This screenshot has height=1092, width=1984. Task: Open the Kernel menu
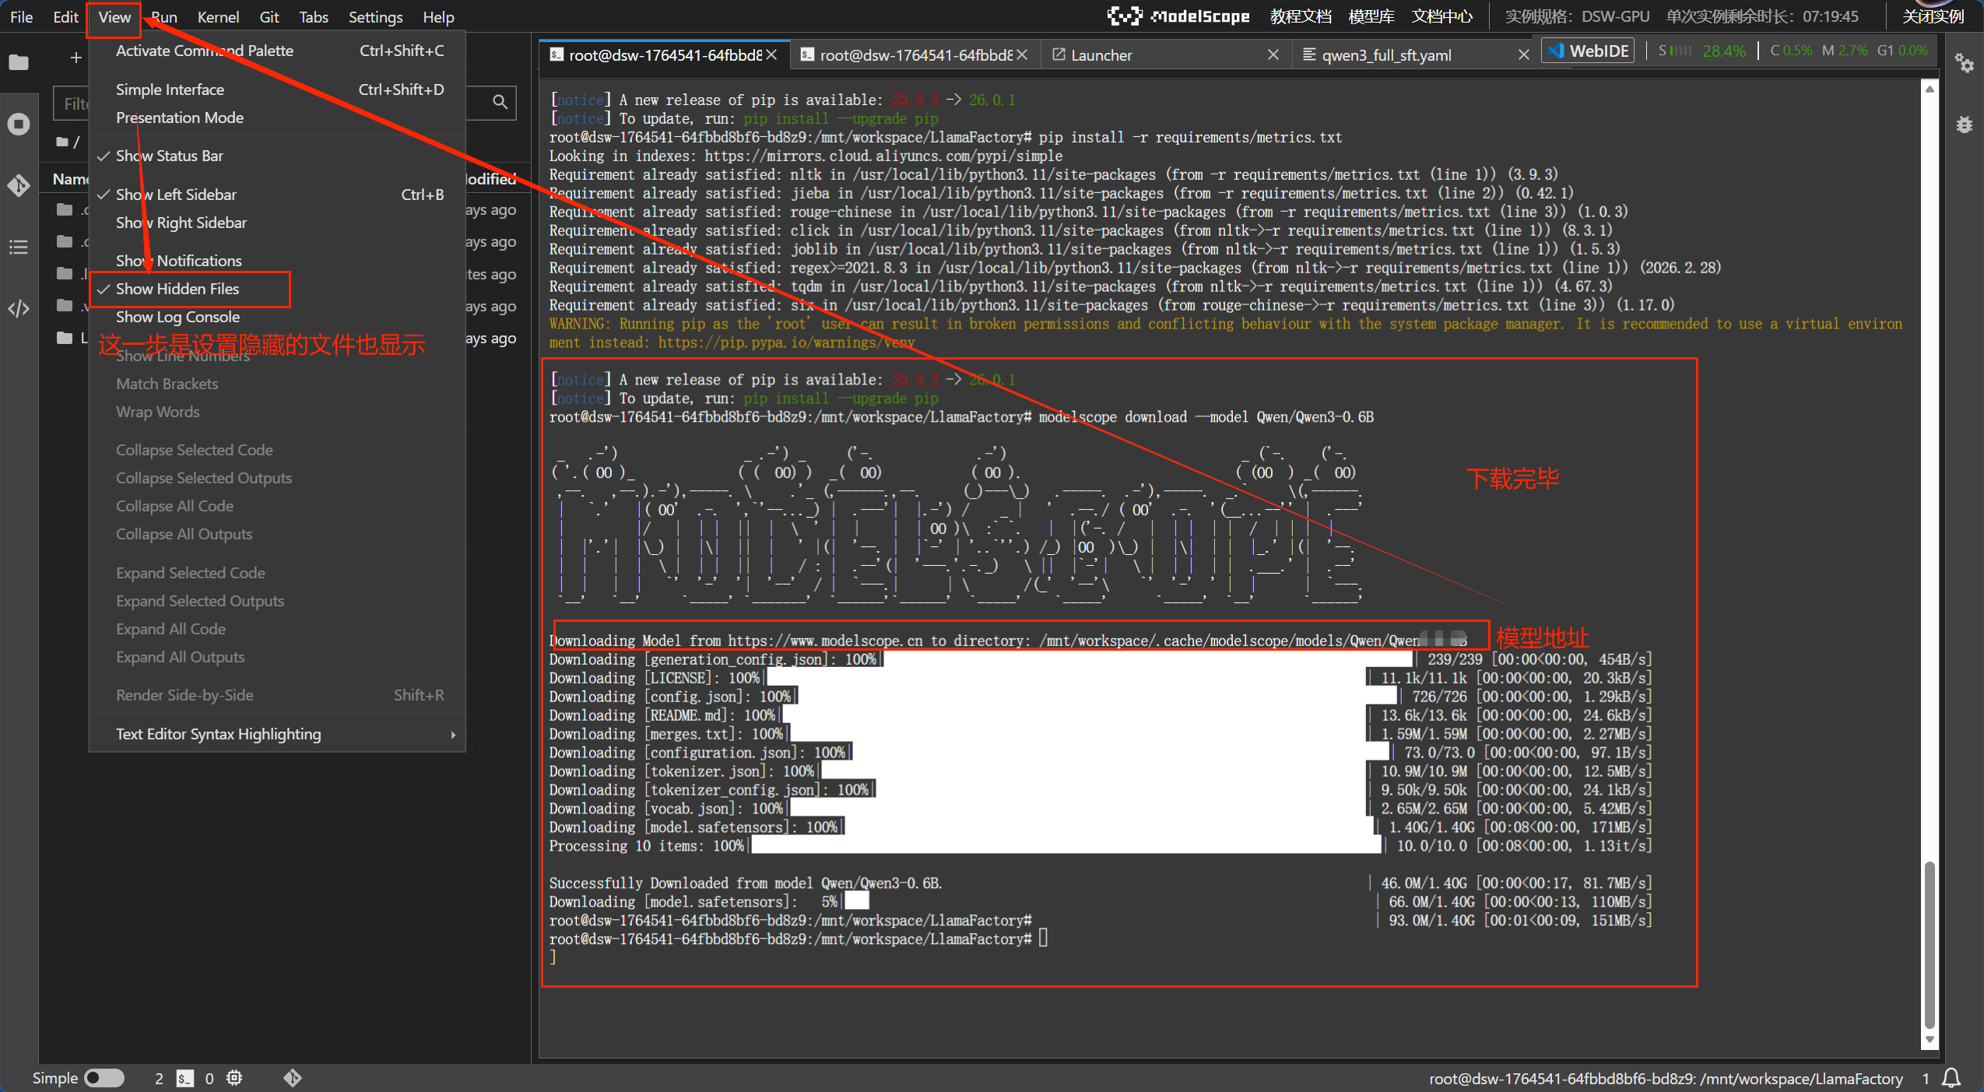(x=218, y=17)
